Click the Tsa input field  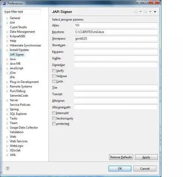click(x=116, y=87)
